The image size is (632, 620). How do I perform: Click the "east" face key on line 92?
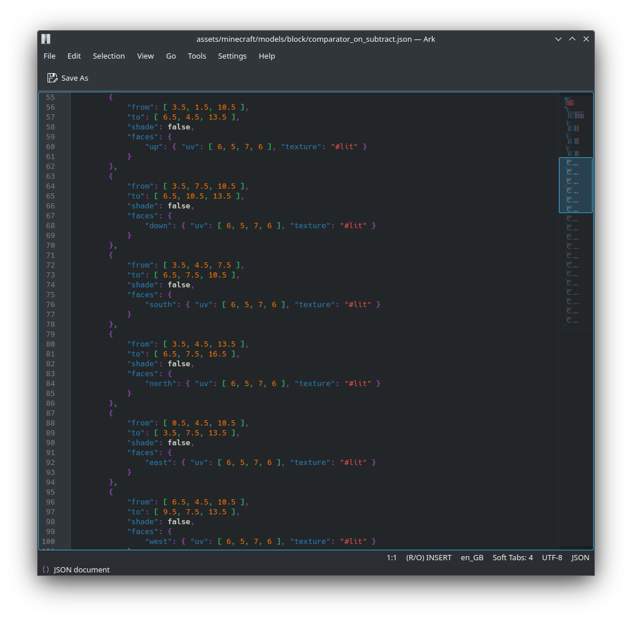159,463
